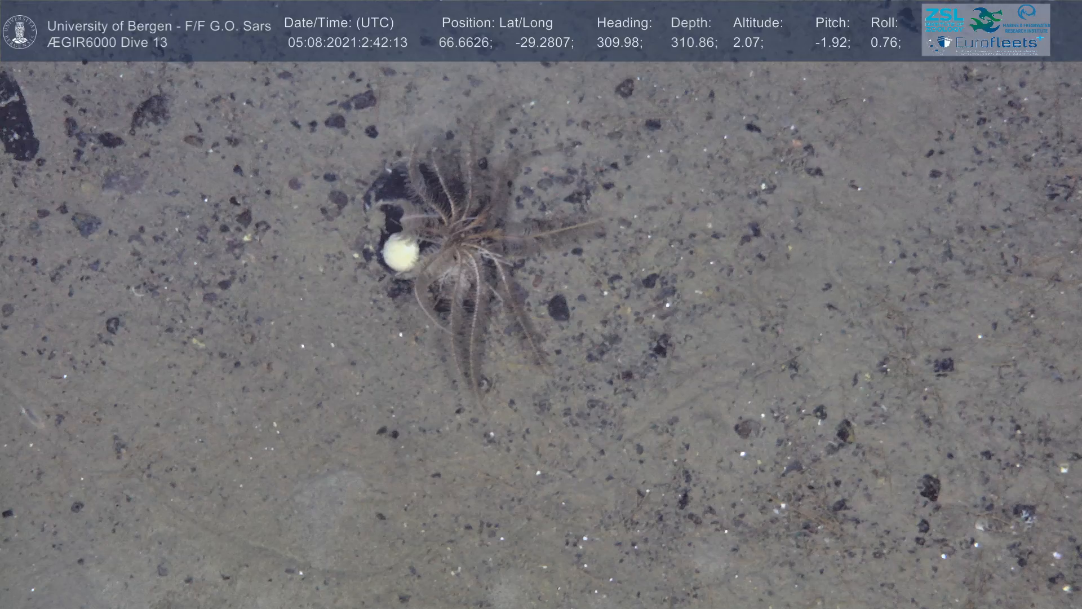
Task: Click the University of Bergen crest logo
Action: tap(20, 32)
